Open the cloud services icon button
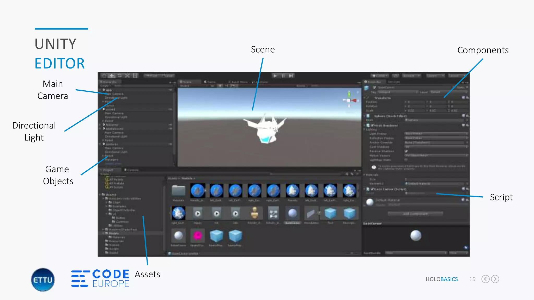The image size is (534, 300). point(396,76)
